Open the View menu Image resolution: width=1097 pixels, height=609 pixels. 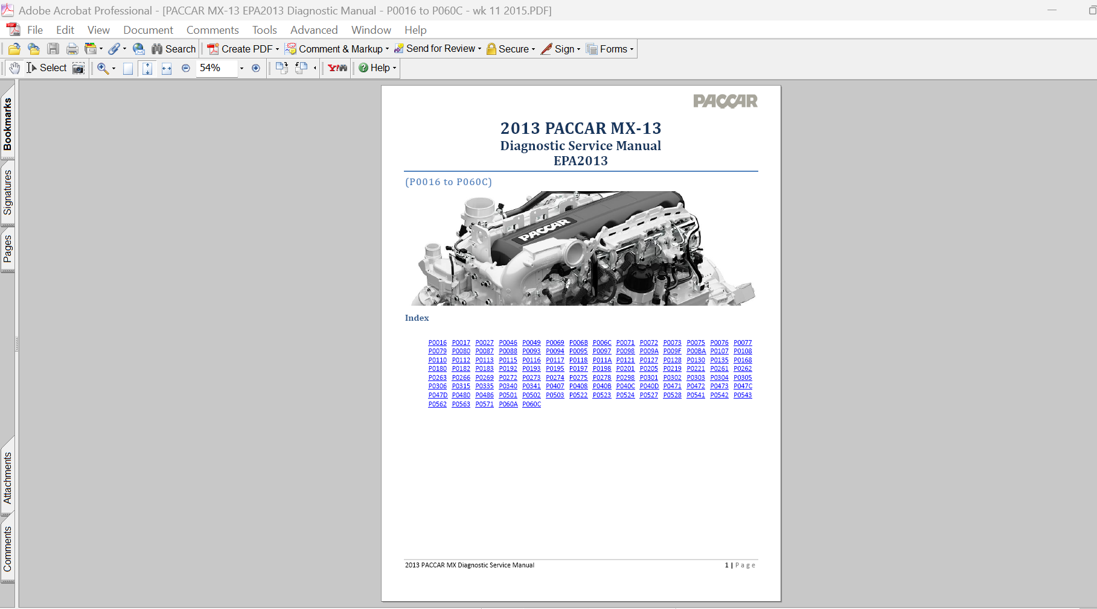[x=98, y=30]
